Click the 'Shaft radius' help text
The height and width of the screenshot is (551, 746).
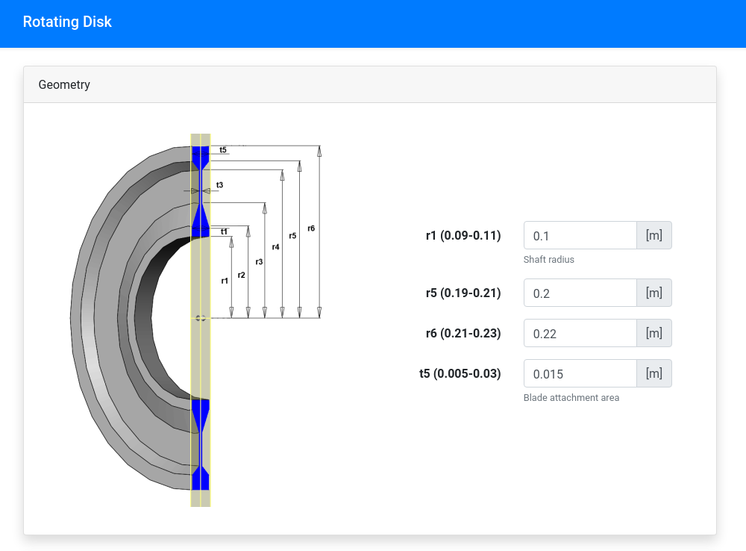click(x=548, y=260)
